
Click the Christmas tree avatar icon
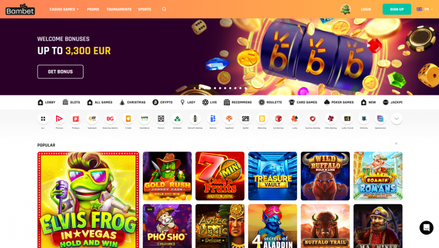coord(346,9)
